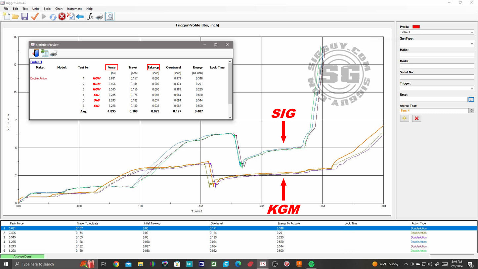Select results row 3 with peak force 3.515

click(239, 237)
